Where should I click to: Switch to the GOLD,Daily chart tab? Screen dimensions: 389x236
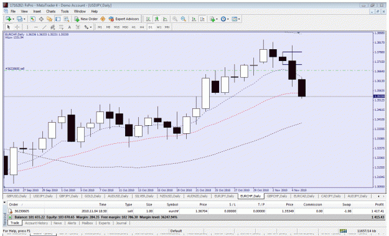tap(93, 196)
